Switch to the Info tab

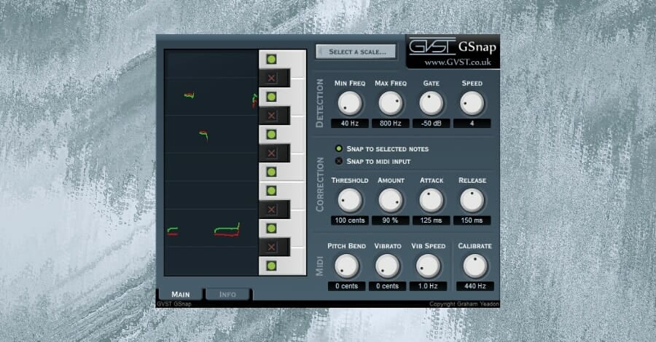[227, 294]
